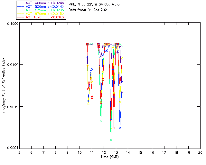
Task: Click the AOT 400nm legend entry
Action: 41,3
